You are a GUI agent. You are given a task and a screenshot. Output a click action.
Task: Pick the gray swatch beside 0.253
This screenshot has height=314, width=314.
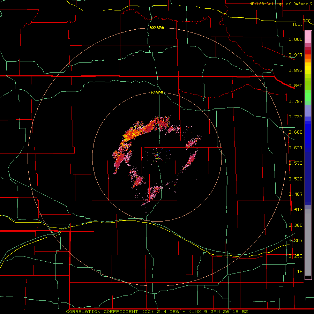point(308,244)
